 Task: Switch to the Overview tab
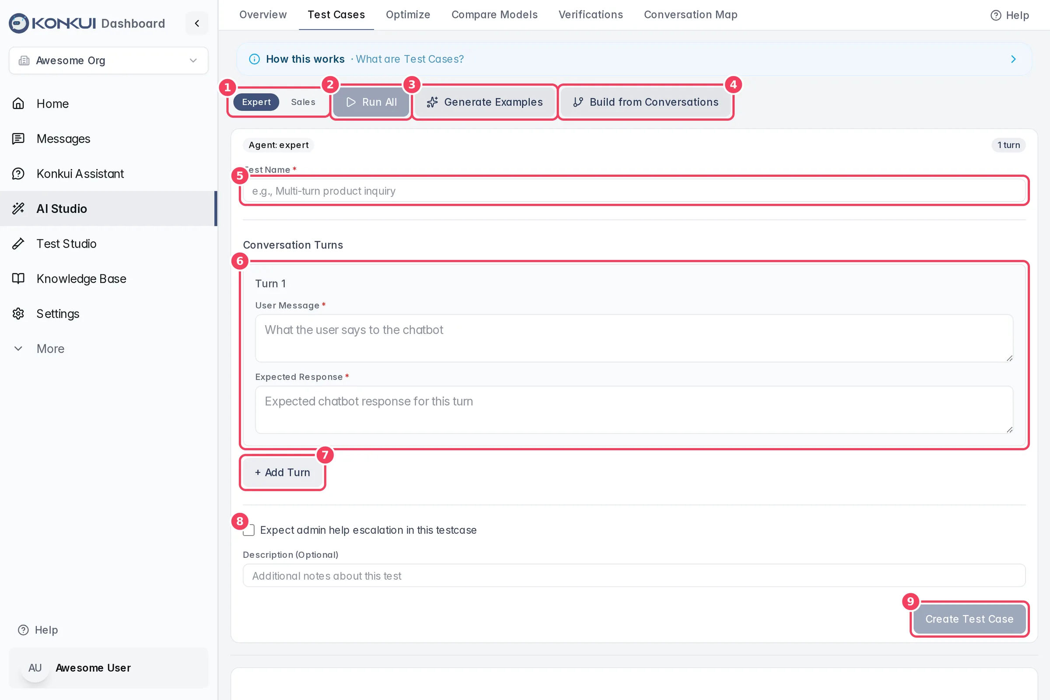tap(263, 15)
